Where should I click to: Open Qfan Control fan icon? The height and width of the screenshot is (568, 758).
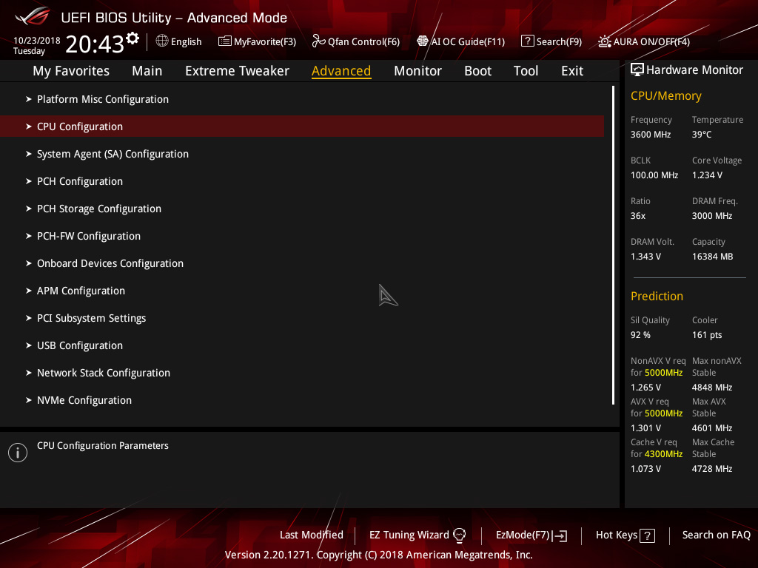coord(318,41)
